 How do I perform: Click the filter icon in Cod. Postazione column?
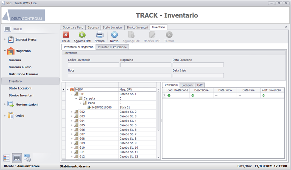[x=169, y=95]
